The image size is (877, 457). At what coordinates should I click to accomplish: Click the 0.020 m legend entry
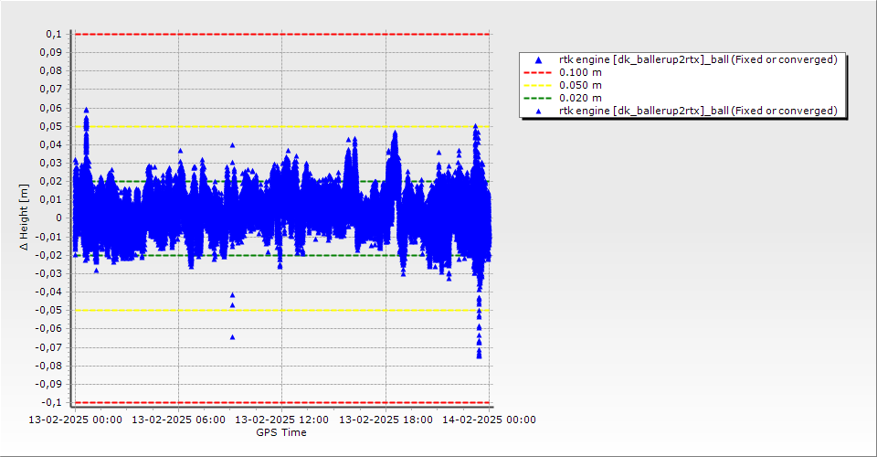coord(580,98)
